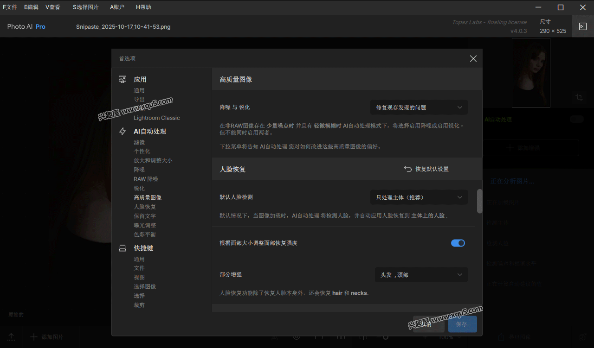Toggle the AI自动处理 switch in the right panel
594x348 pixels.
(x=576, y=120)
